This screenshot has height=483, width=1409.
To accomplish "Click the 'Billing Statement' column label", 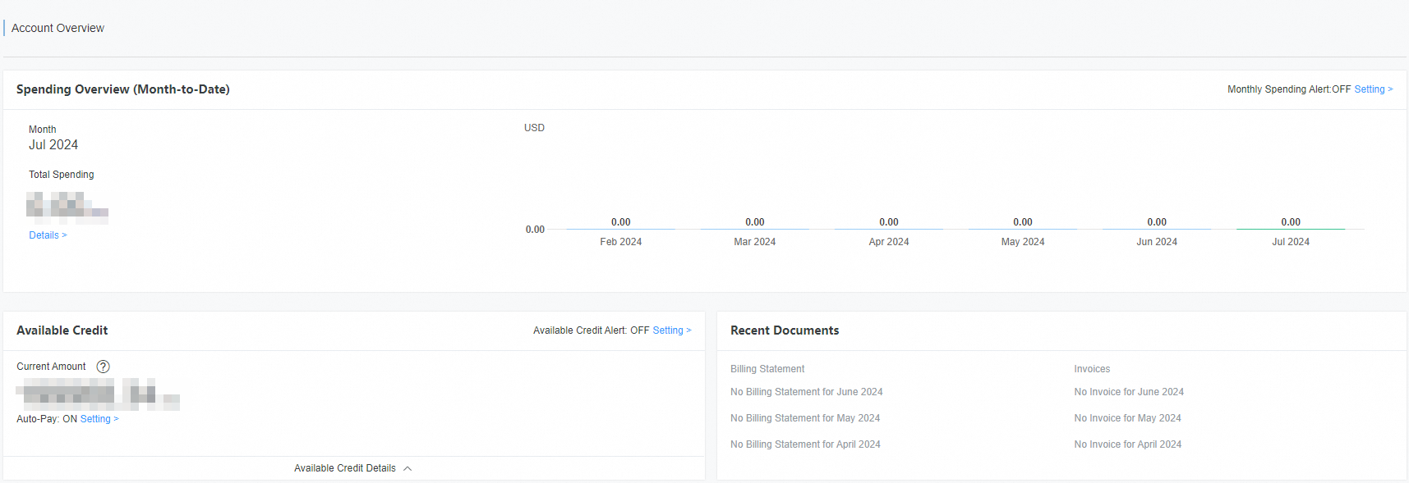I will pos(767,369).
